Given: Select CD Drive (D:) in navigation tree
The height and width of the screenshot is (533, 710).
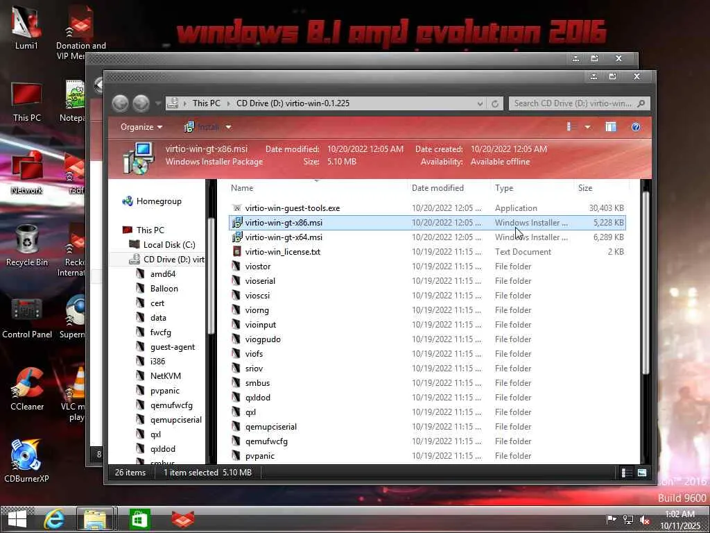Looking at the screenshot, I should (166, 260).
